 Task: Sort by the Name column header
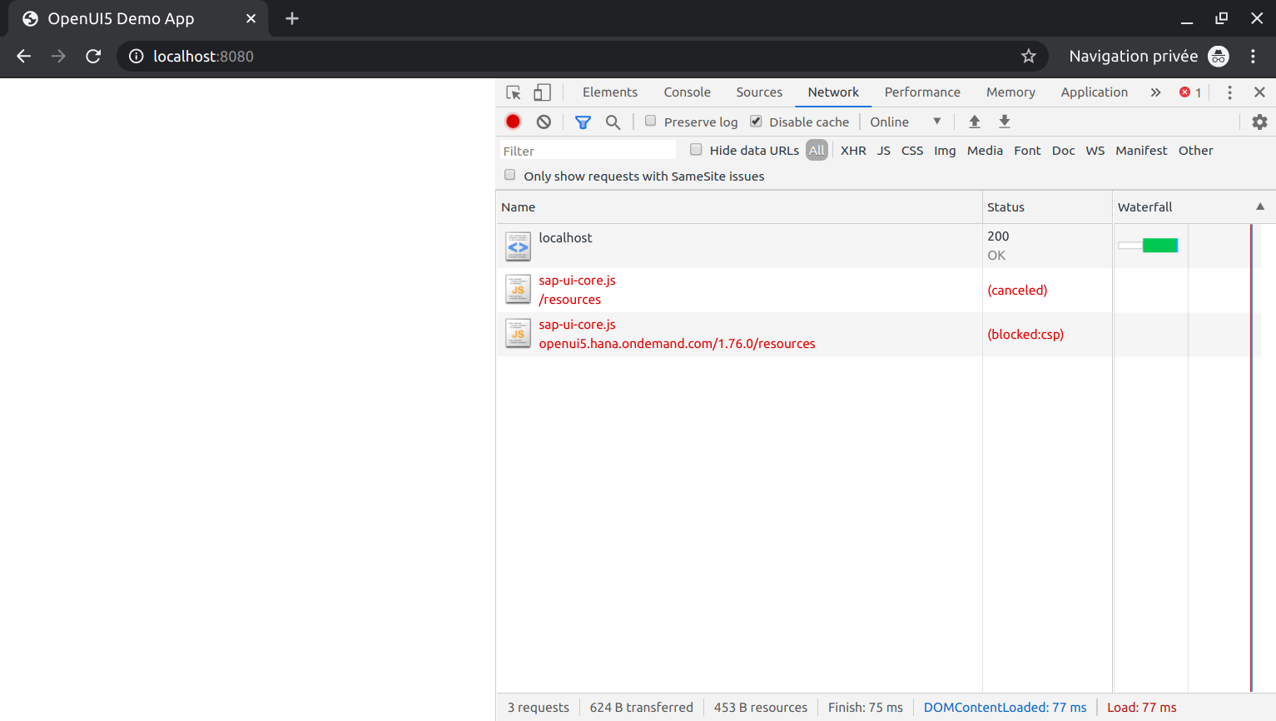(739, 206)
